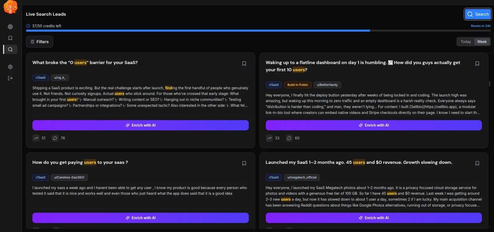Click the Build In Public tag
494x232 pixels.
click(298, 85)
